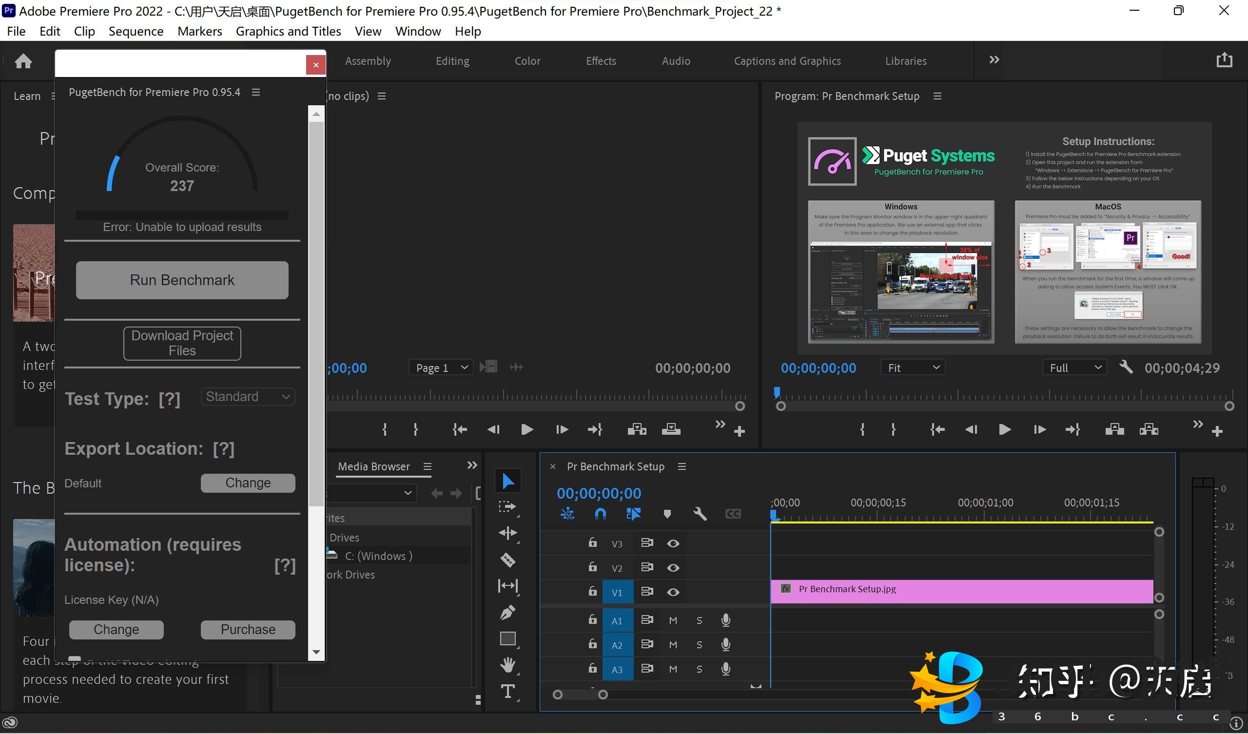
Task: Switch to the Color workspace tab
Action: click(x=527, y=61)
